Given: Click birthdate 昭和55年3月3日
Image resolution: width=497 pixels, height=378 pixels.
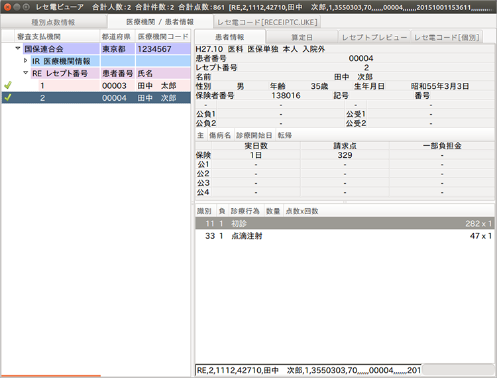Looking at the screenshot, I should click(x=440, y=86).
